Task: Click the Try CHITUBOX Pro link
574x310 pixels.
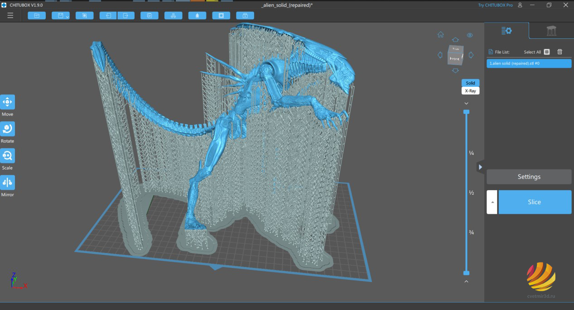Action: 495,5
